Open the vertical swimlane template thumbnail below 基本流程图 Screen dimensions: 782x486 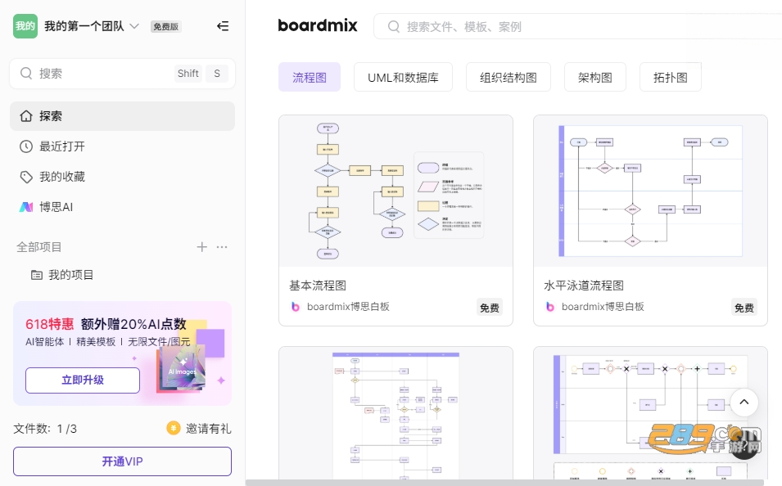[396, 414]
